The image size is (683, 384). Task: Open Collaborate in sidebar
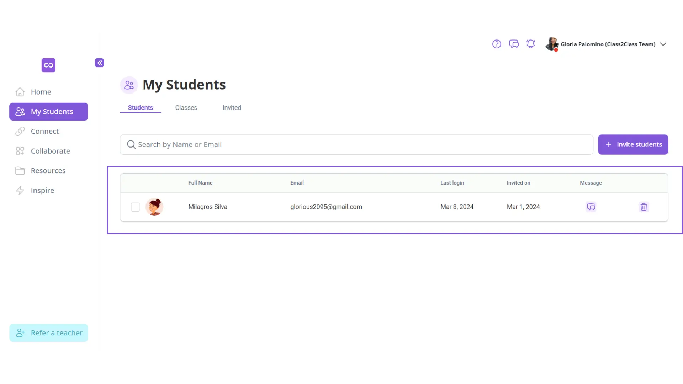click(x=49, y=151)
